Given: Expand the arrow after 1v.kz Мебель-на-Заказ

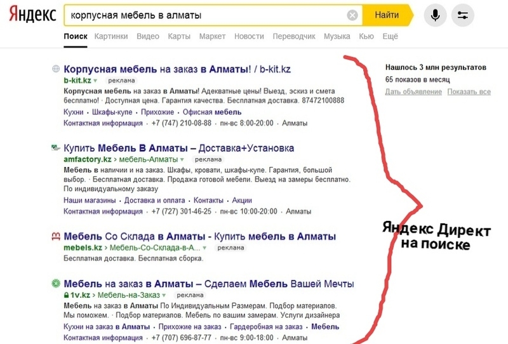Looking at the screenshot, I should [x=164, y=295].
